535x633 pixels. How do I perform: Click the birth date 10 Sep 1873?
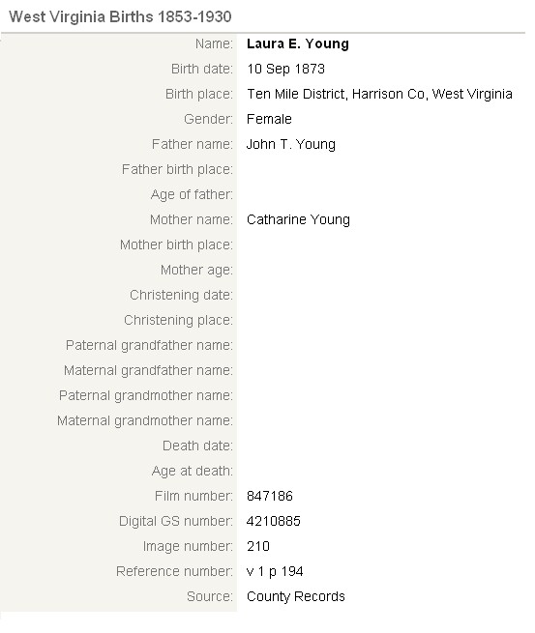285,69
